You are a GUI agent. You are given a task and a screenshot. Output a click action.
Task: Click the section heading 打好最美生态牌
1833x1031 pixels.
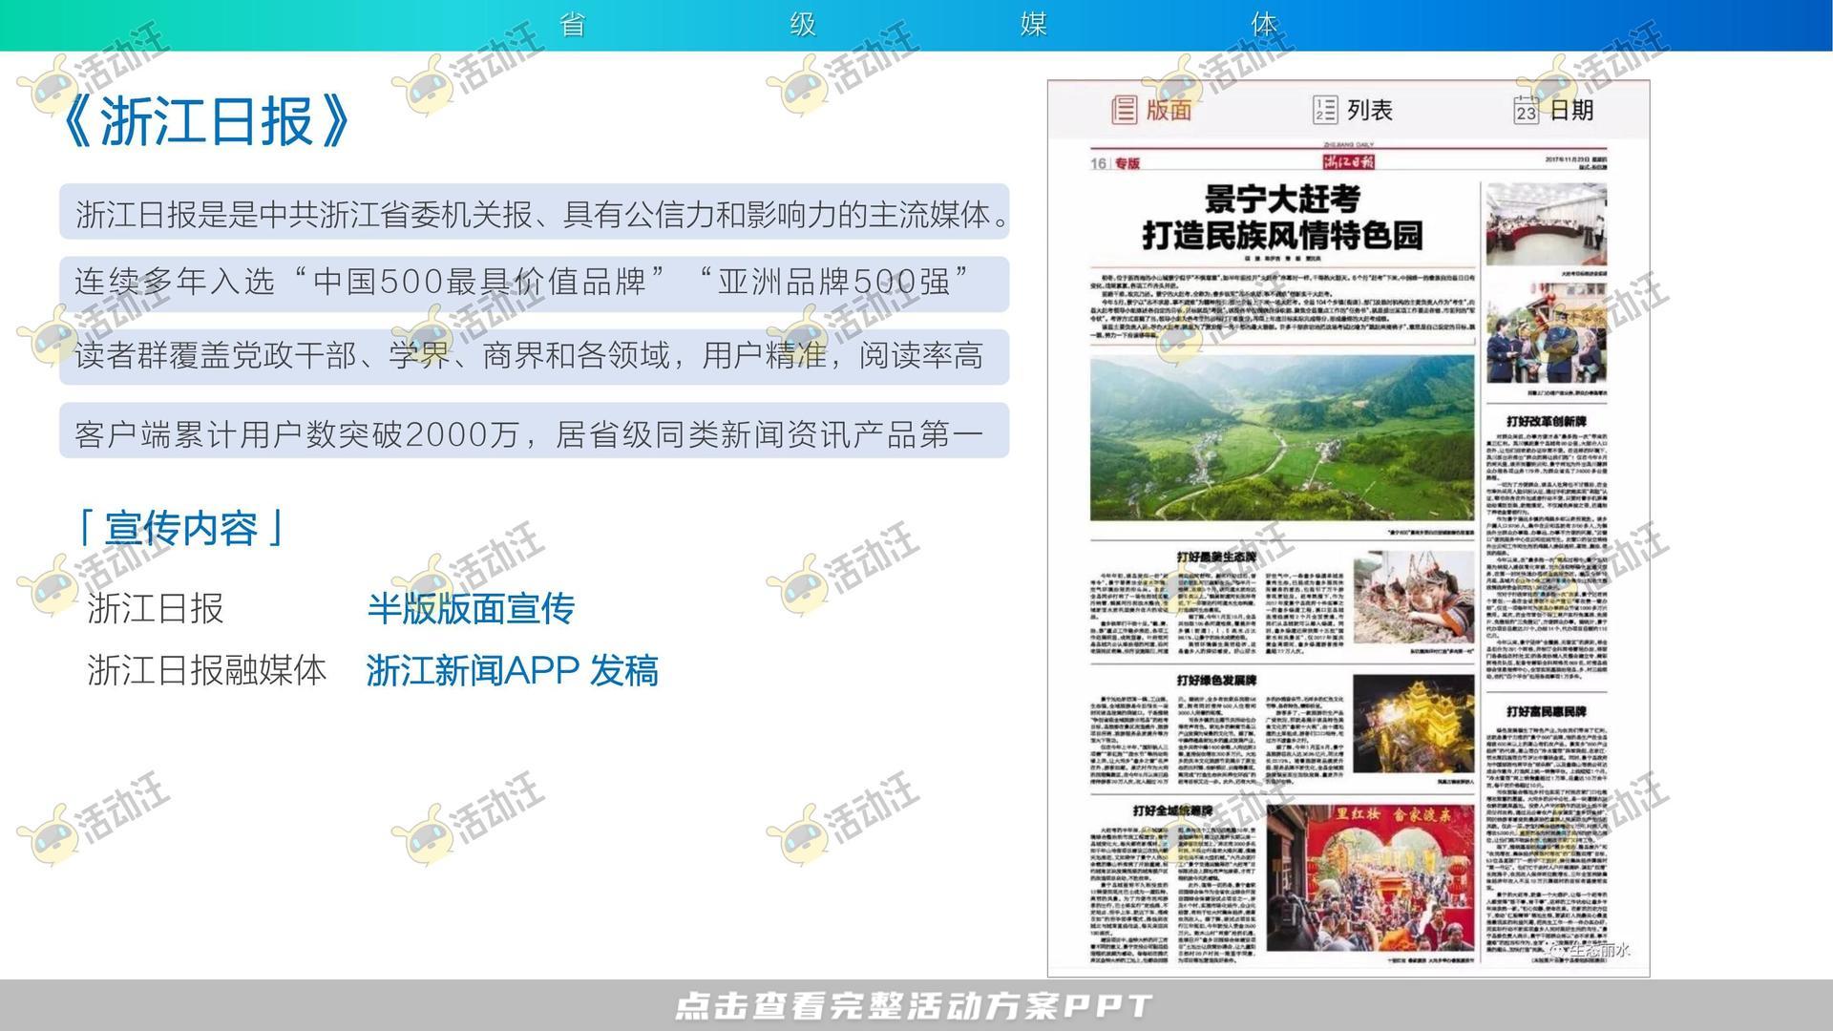1216,557
